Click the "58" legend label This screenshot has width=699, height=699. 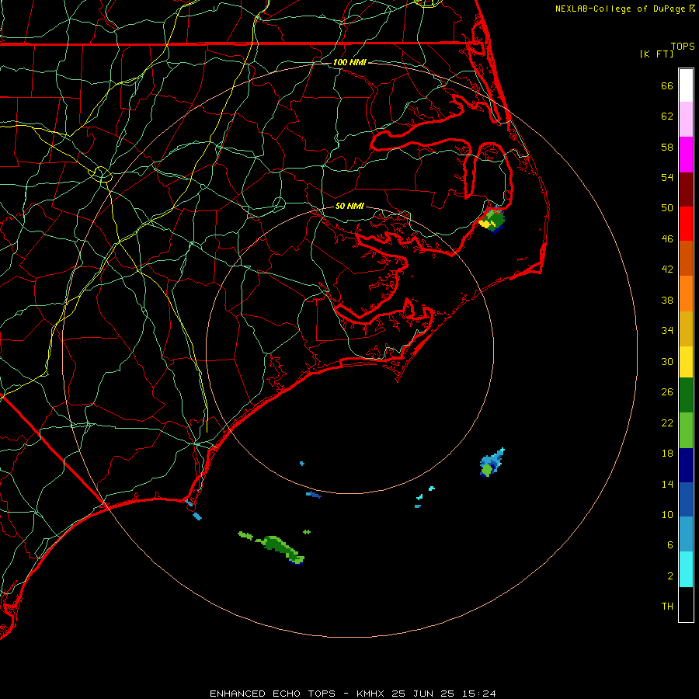pos(667,147)
